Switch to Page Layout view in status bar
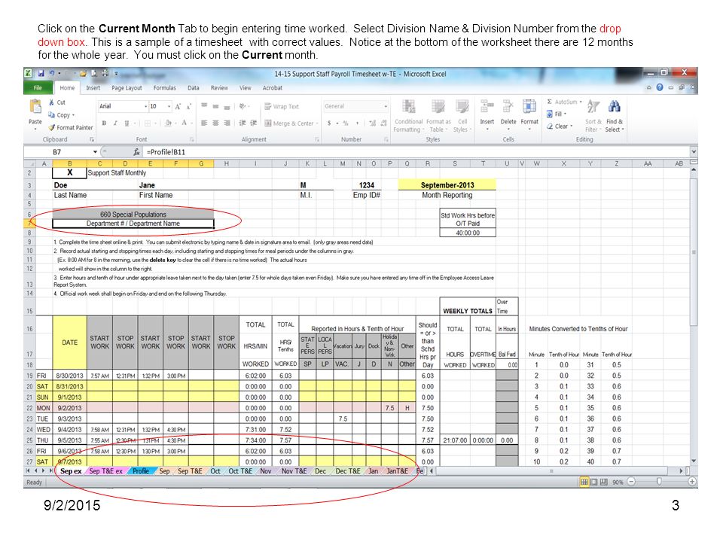723x542 pixels. (594, 482)
